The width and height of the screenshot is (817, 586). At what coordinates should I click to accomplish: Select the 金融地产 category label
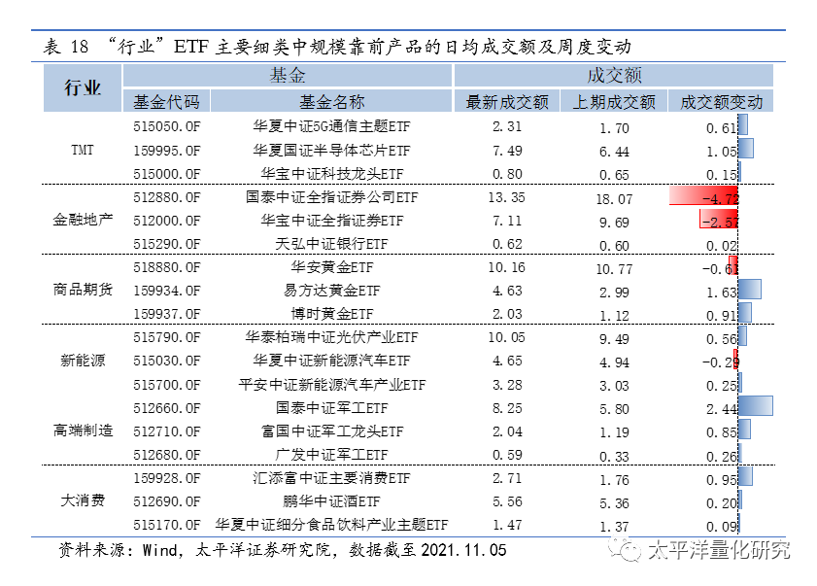[82, 221]
